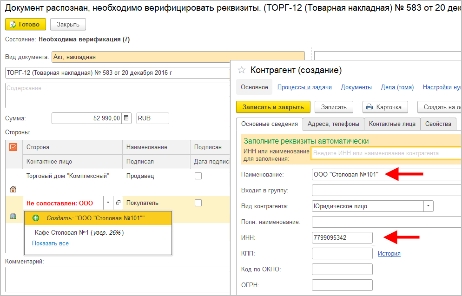
Task: Click the favorite star next to Контрагент
Action: (x=241, y=70)
